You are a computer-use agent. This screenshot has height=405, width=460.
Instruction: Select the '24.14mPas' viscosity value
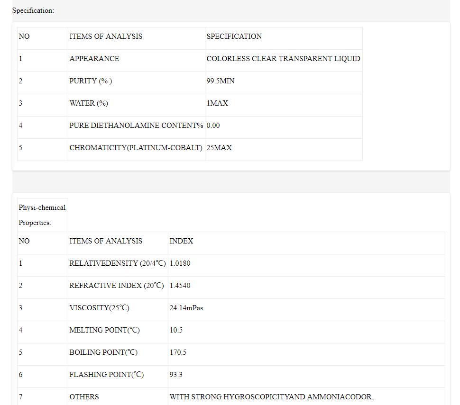tap(186, 308)
